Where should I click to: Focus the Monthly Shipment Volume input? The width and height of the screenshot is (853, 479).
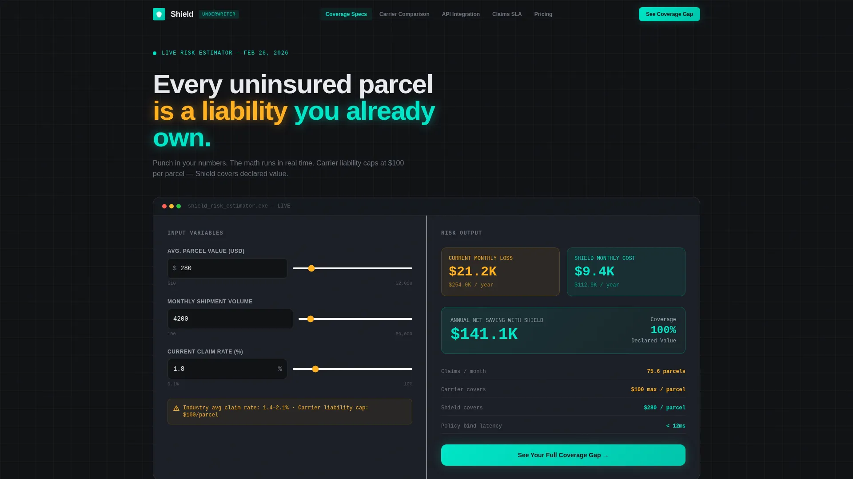pos(230,319)
